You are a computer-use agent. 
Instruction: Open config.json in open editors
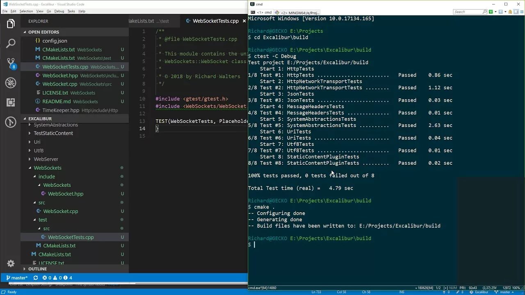(75, 41)
